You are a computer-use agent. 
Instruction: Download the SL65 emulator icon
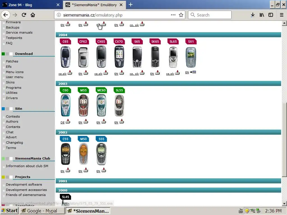(177, 73)
